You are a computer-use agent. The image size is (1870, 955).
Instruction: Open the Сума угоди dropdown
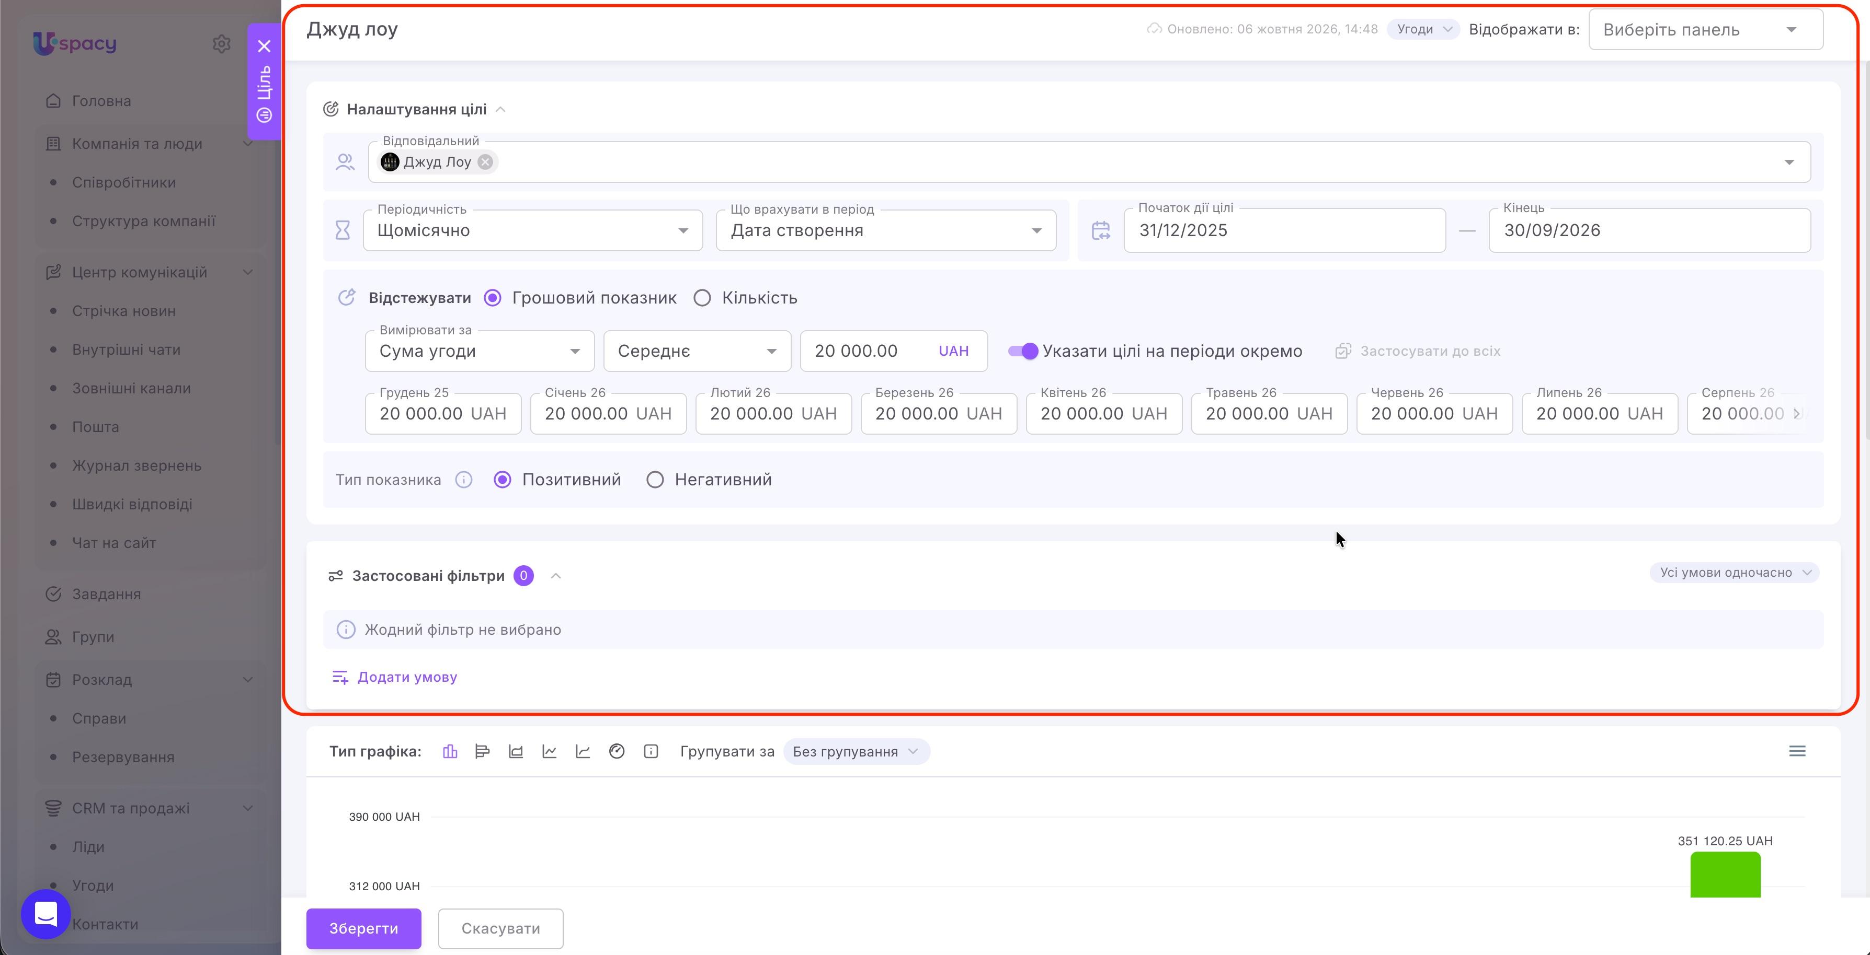pos(480,351)
